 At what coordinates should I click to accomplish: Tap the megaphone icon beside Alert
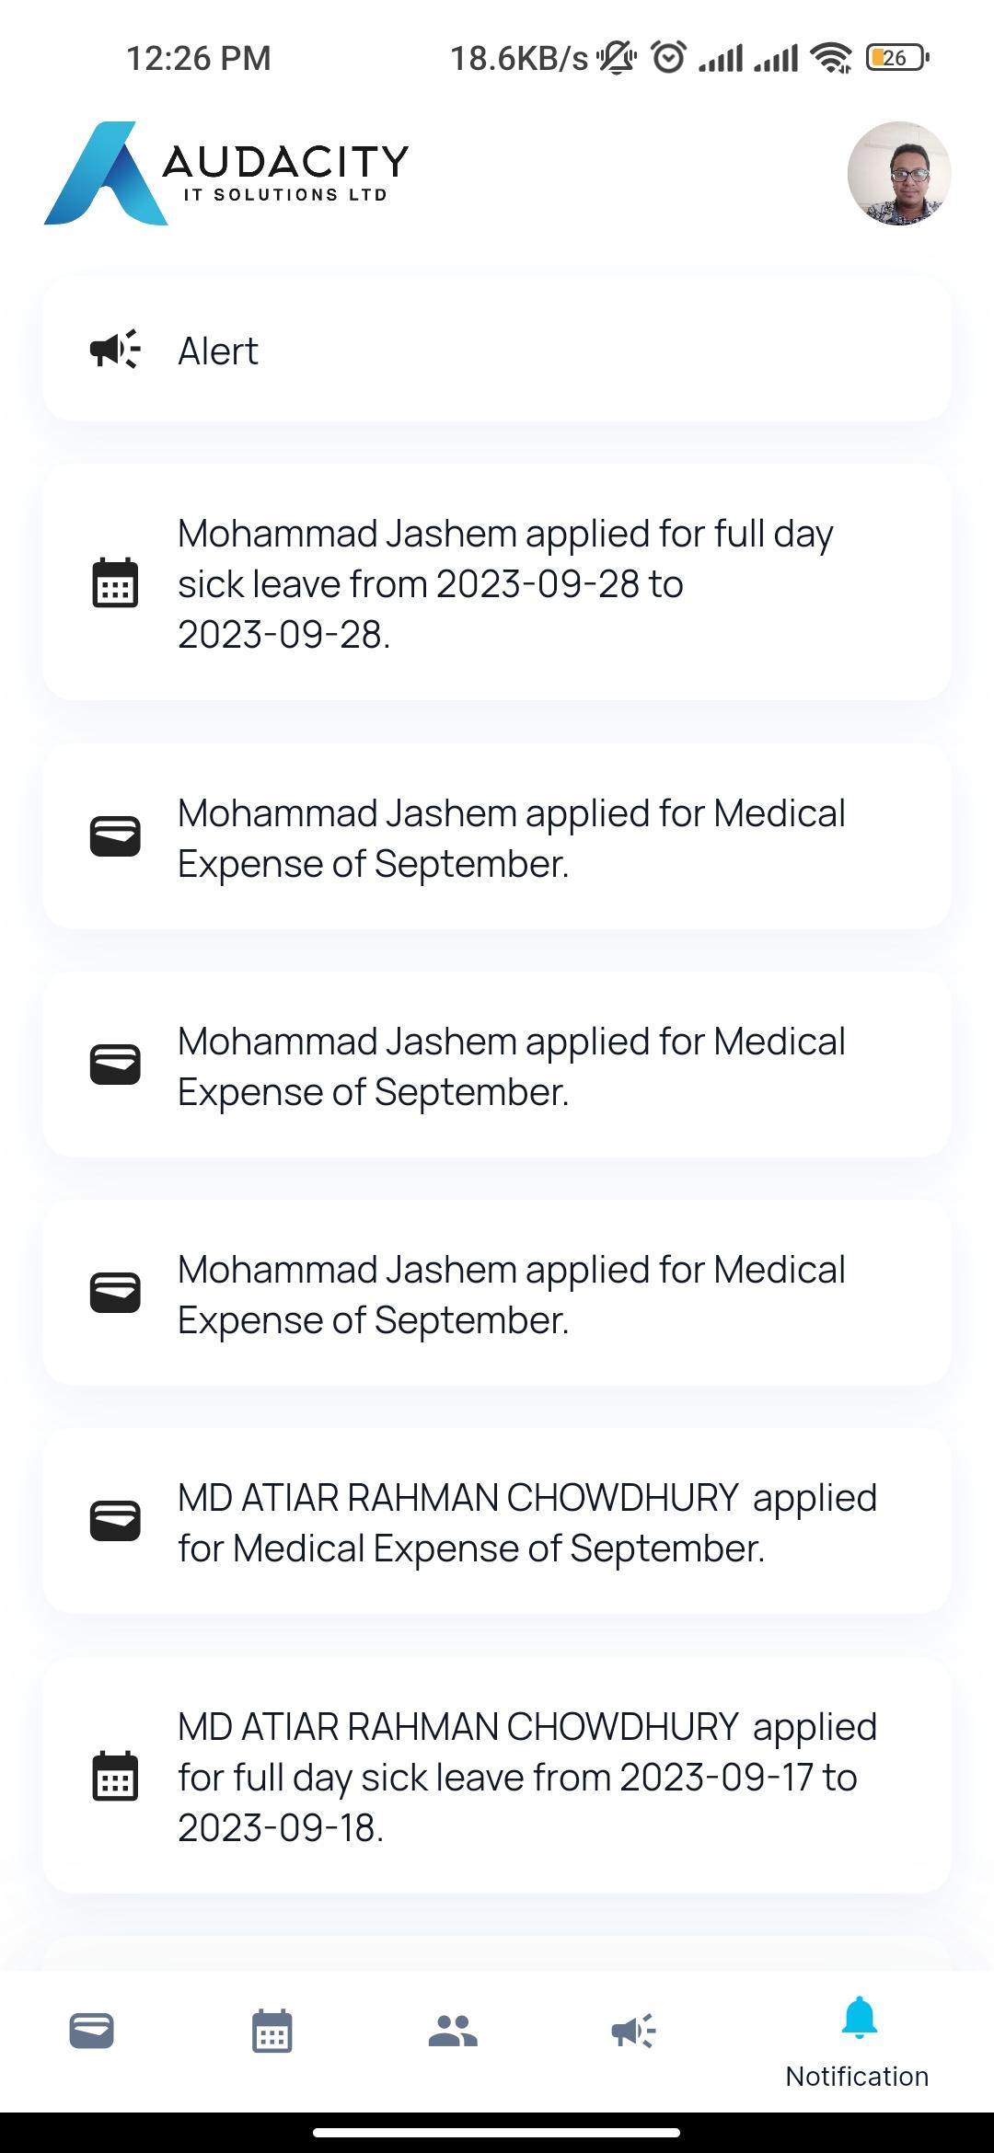click(x=115, y=350)
